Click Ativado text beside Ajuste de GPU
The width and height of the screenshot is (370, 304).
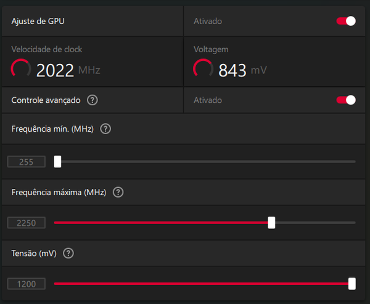pyautogui.click(x=208, y=21)
